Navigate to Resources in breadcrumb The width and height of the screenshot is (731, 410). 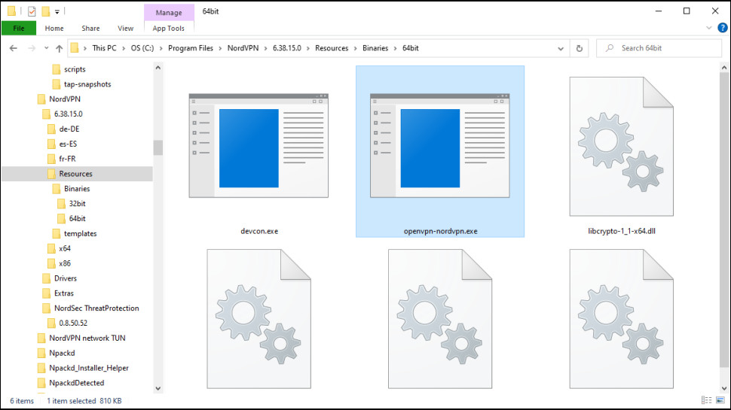pyautogui.click(x=332, y=48)
